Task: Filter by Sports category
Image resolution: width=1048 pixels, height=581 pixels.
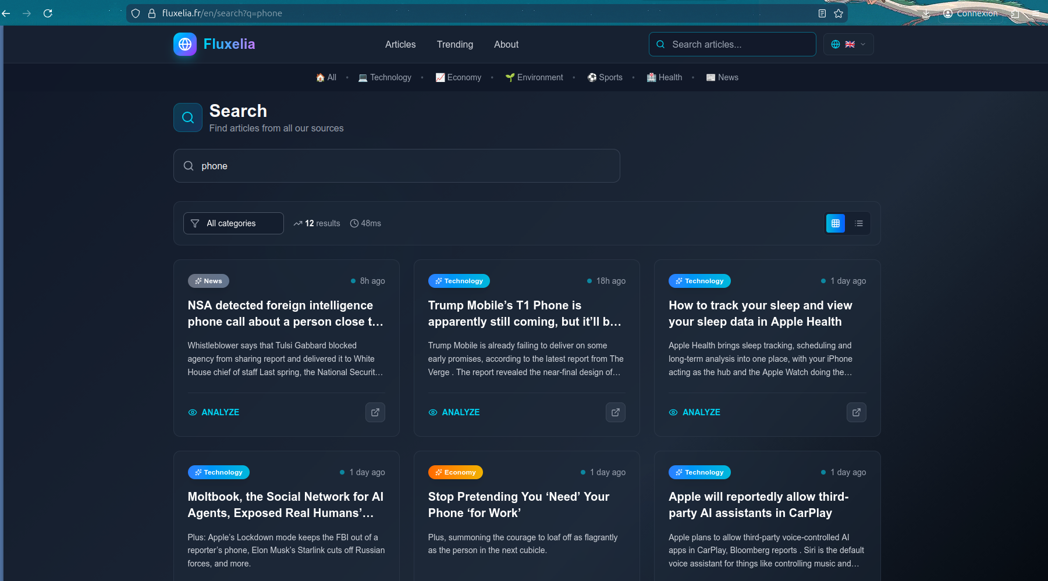Action: point(605,77)
